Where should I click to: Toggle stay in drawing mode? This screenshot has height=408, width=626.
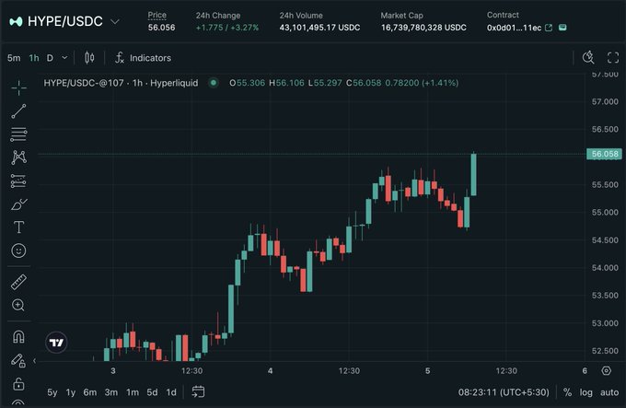coord(18,360)
